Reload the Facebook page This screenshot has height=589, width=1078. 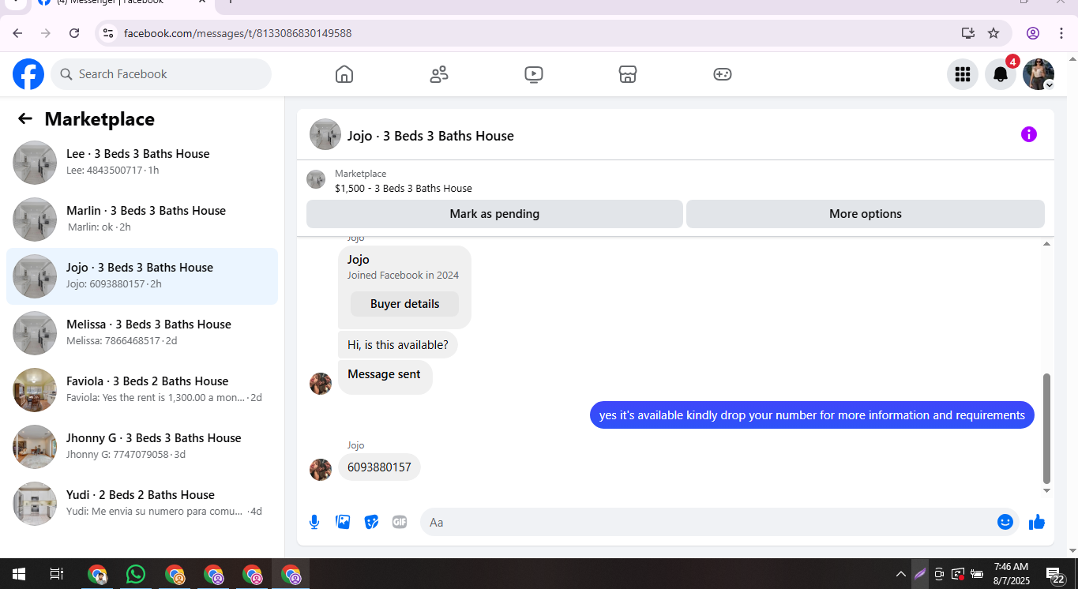pos(74,33)
